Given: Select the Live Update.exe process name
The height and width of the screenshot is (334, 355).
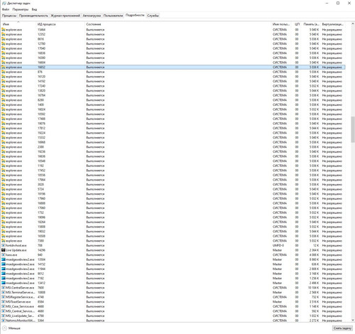Looking at the screenshot, I should coord(16,250).
